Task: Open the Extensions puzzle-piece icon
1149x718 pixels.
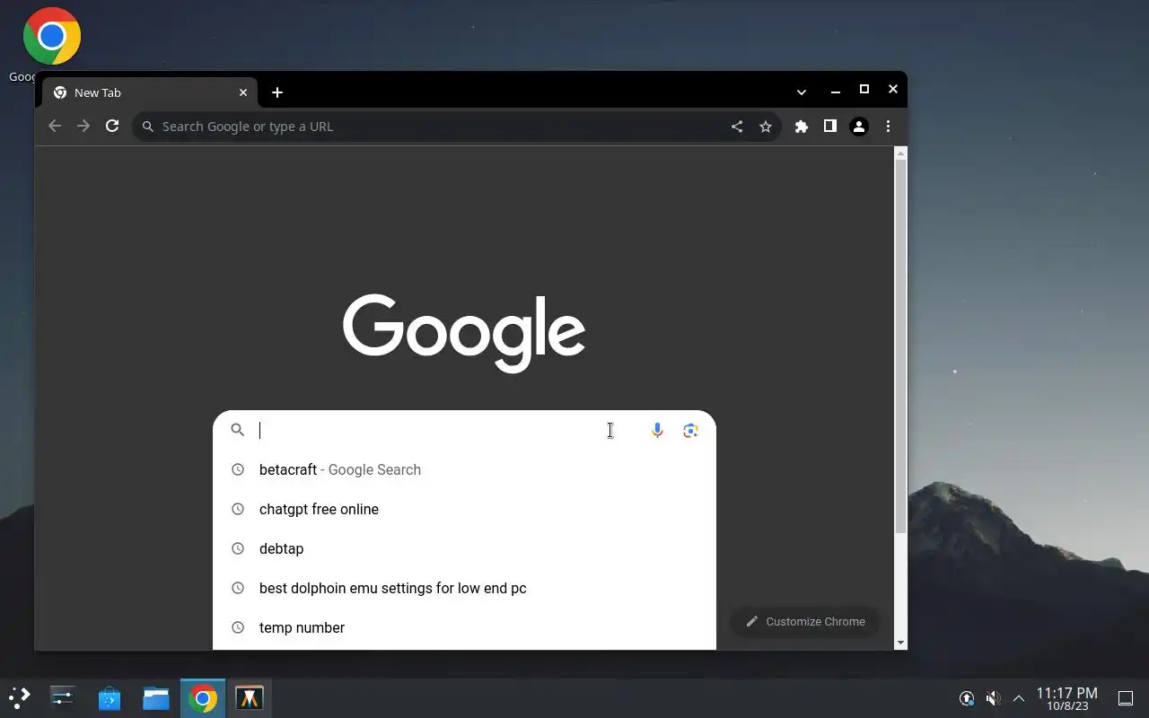Action: (x=802, y=127)
